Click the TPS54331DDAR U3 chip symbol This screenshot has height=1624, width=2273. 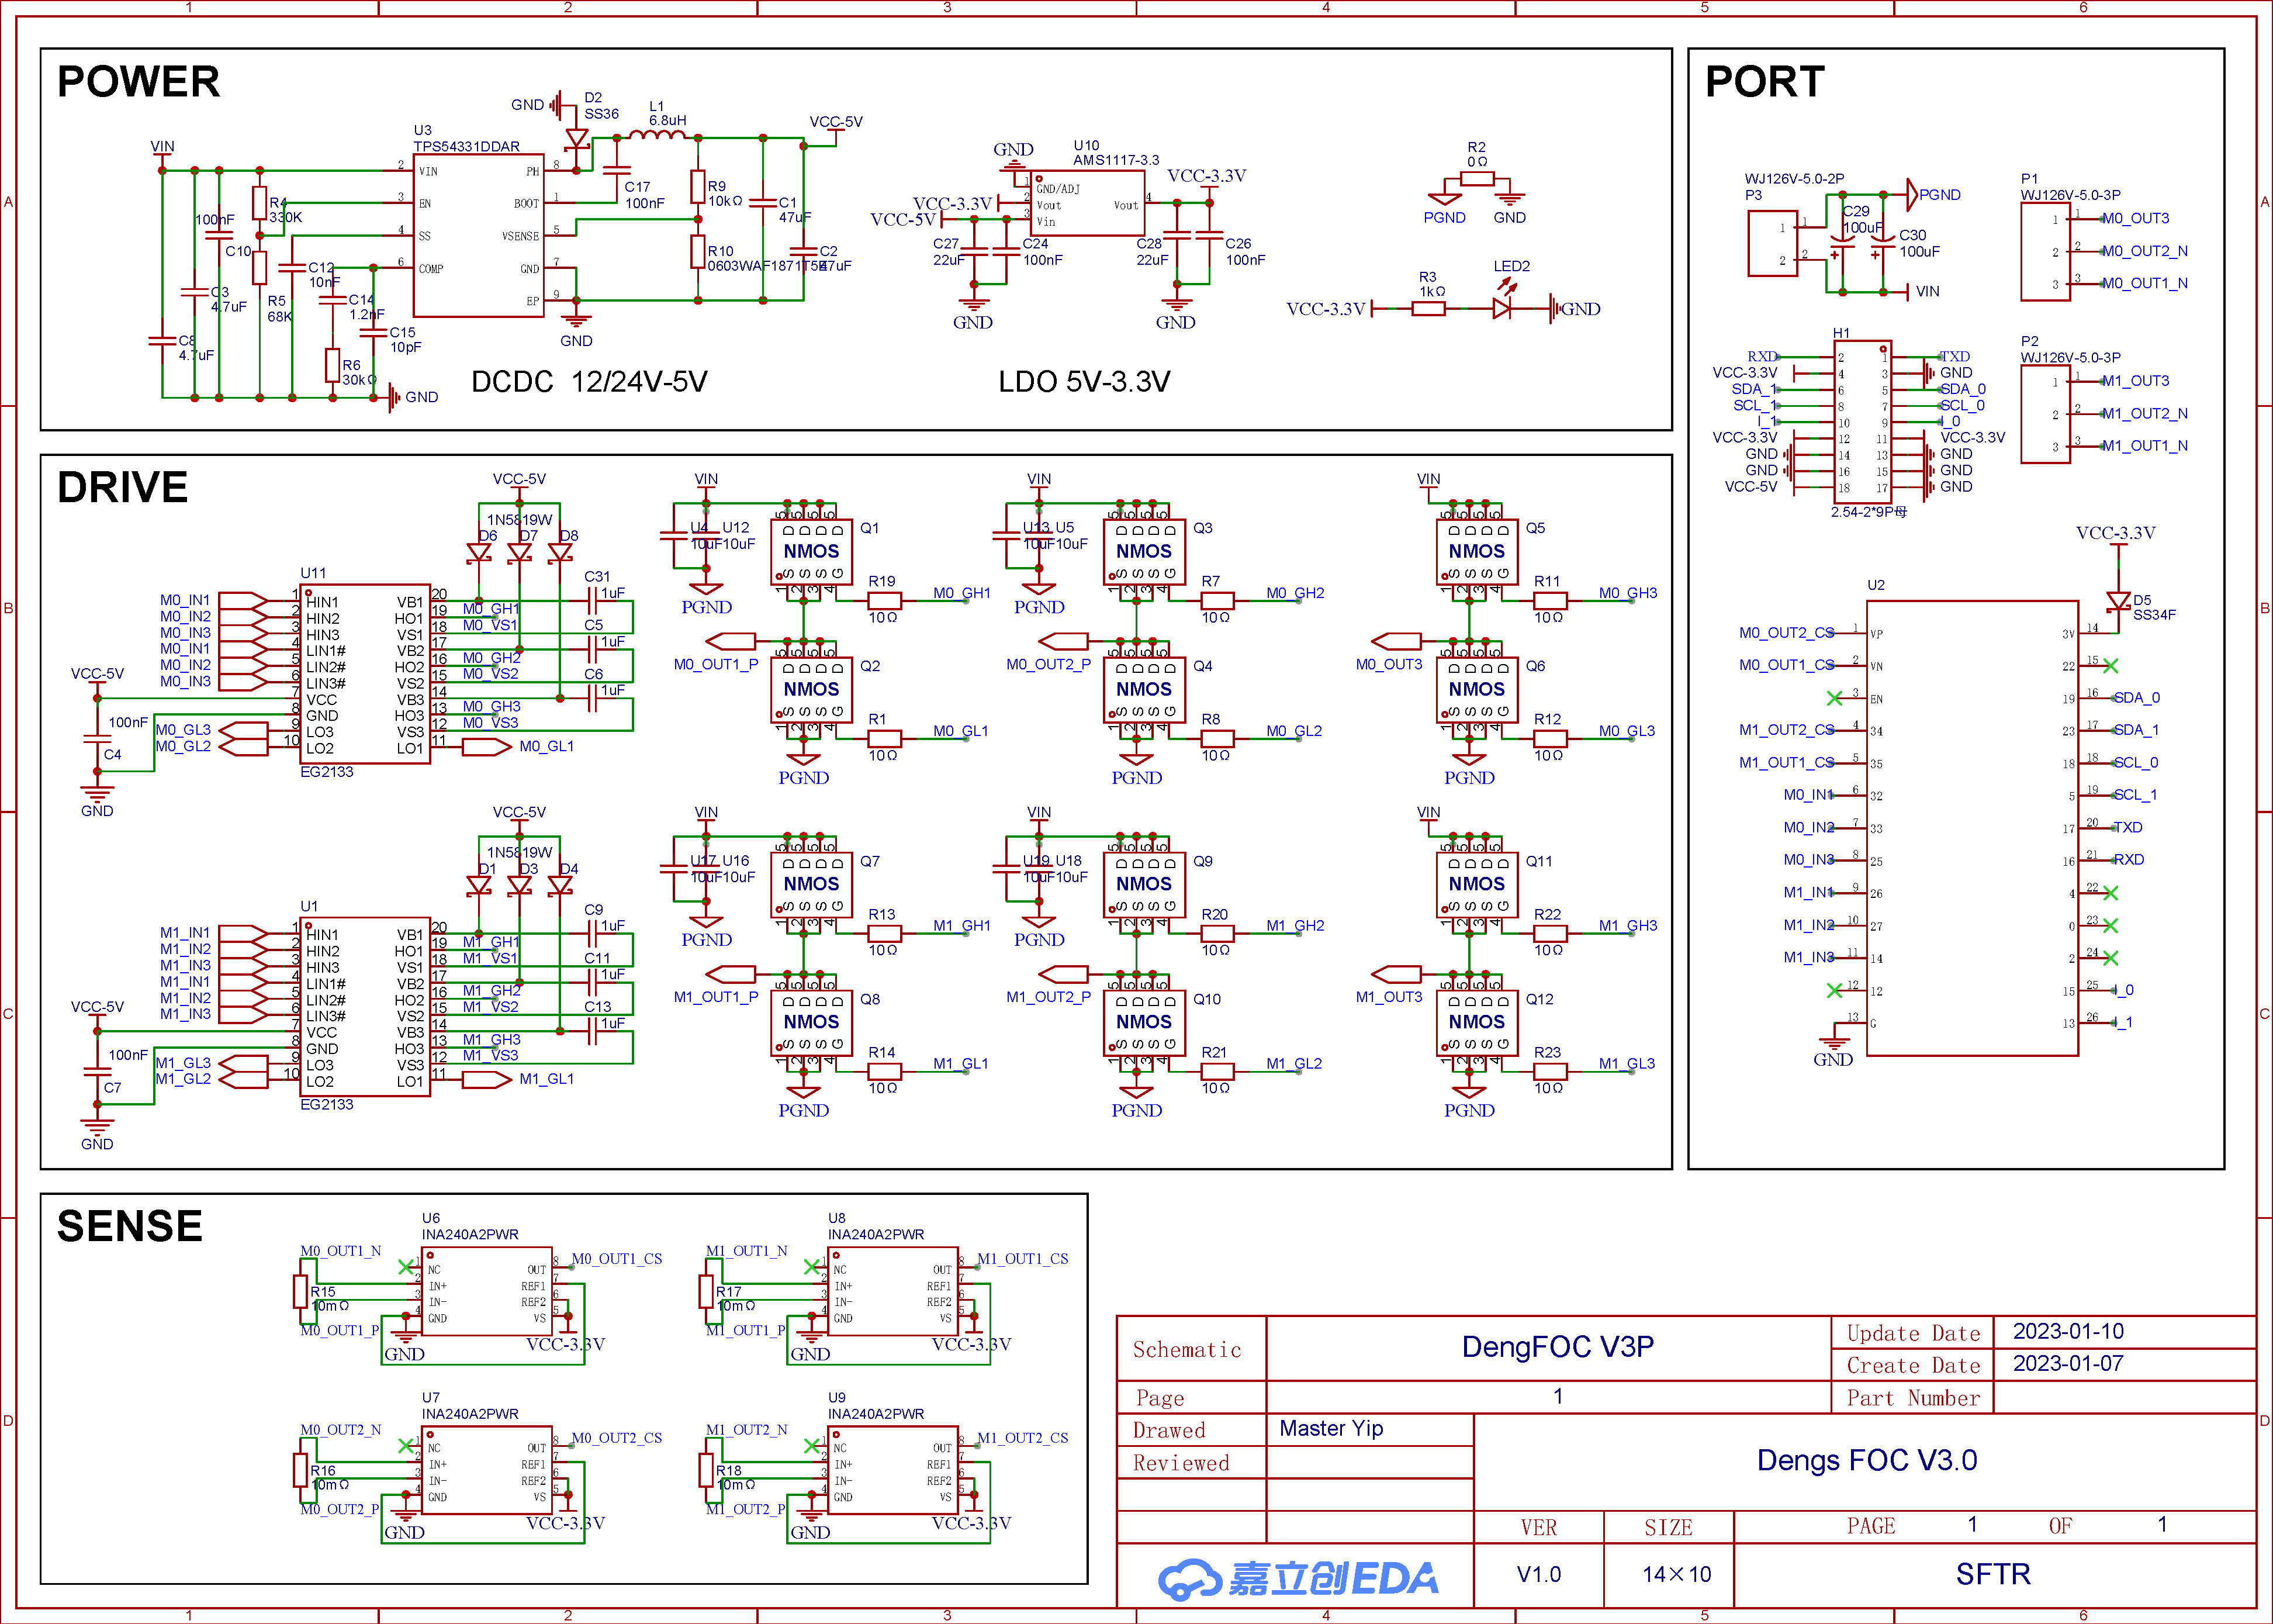point(479,236)
